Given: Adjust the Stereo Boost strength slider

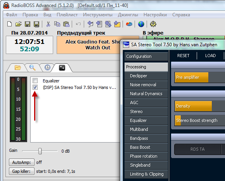Looking at the screenshot, I should 200,120.
